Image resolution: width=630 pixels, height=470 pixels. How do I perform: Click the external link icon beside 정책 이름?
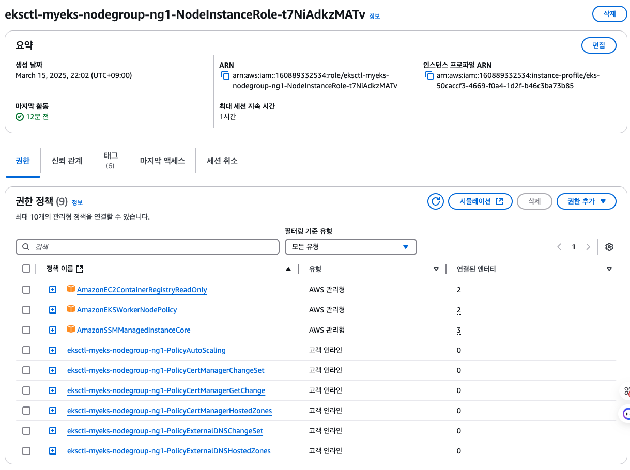80,269
